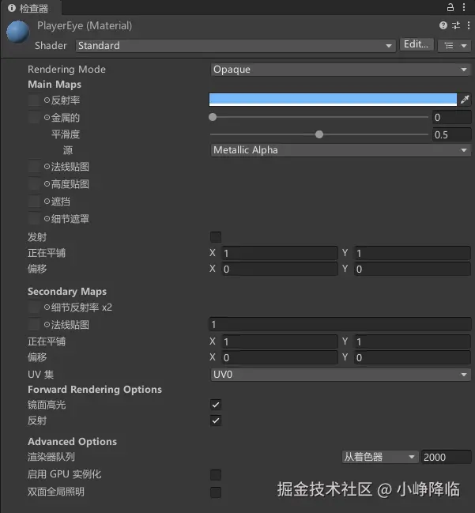Click the Advanced Options header
Screen dimensions: 475x513
[72, 441]
